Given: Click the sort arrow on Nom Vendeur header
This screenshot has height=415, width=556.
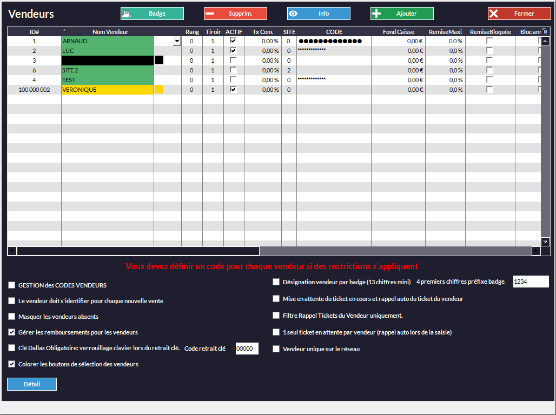Looking at the screenshot, I should pos(65,30).
